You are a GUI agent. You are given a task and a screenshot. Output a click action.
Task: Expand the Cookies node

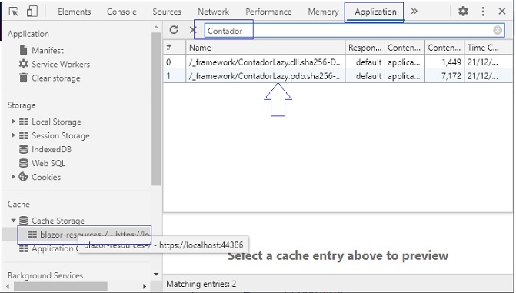tap(13, 177)
